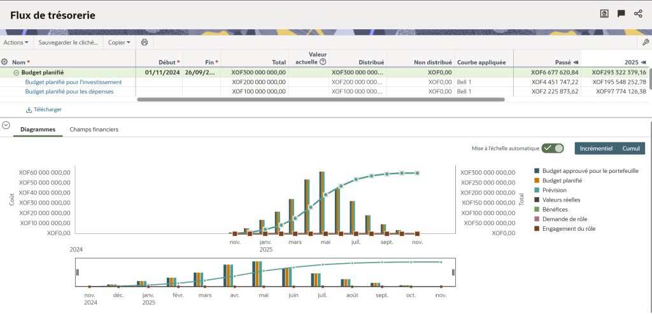This screenshot has width=652, height=314.
Task: Click the printer icon in toolbar
Action: [x=145, y=43]
